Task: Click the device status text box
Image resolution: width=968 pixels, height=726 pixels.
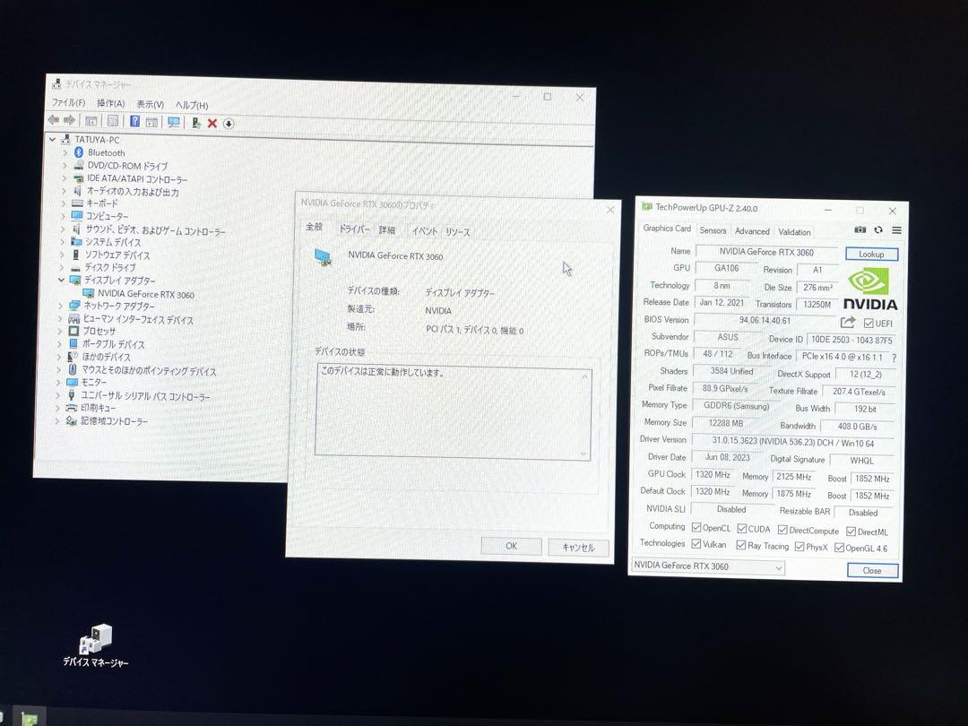Action: (x=454, y=411)
